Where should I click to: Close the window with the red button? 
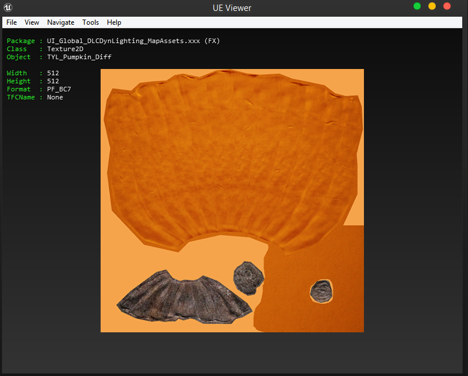pos(447,6)
